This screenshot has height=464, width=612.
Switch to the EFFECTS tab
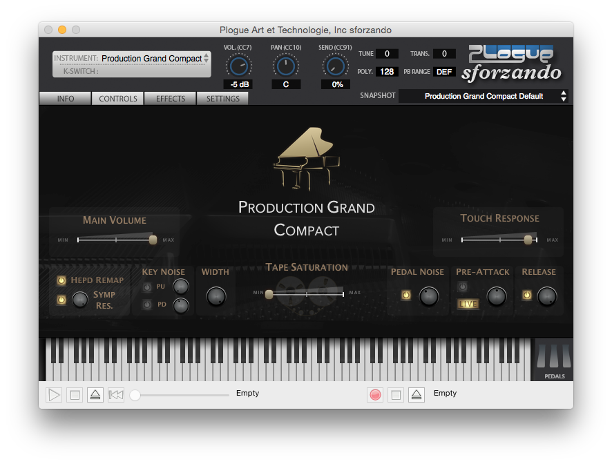coord(171,99)
